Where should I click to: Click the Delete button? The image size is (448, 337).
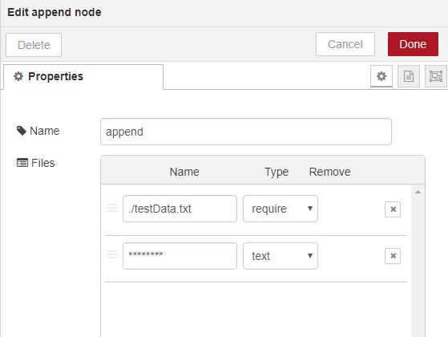tap(34, 45)
